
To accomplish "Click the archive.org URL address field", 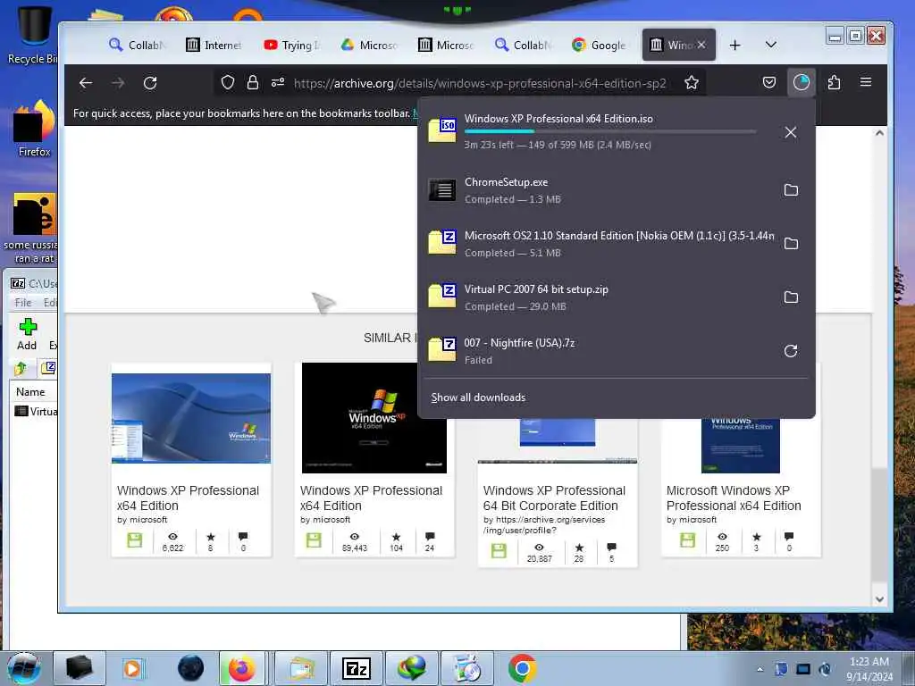I will click(480, 83).
